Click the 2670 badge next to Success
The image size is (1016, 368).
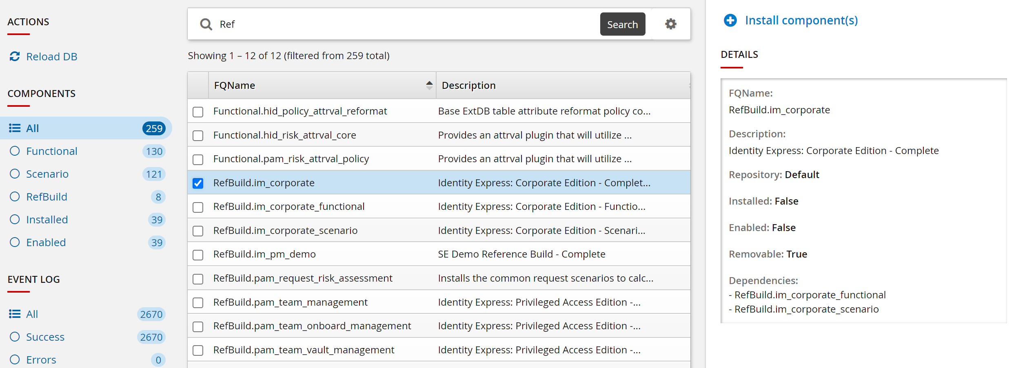tap(151, 337)
